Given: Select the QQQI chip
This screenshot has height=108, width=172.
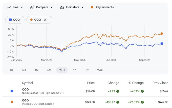Looking at the screenshot, I should tap(15, 20).
